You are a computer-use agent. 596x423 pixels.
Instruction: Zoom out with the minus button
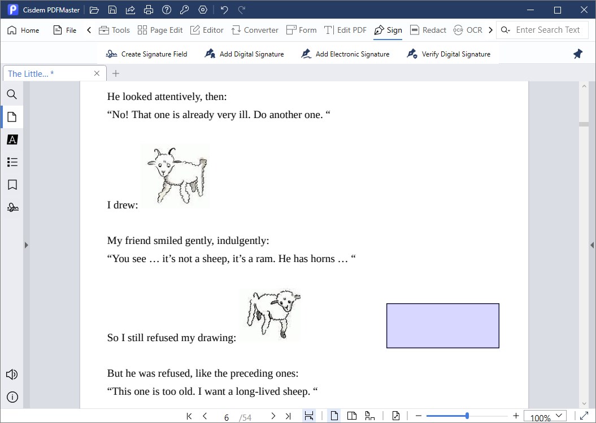point(419,416)
